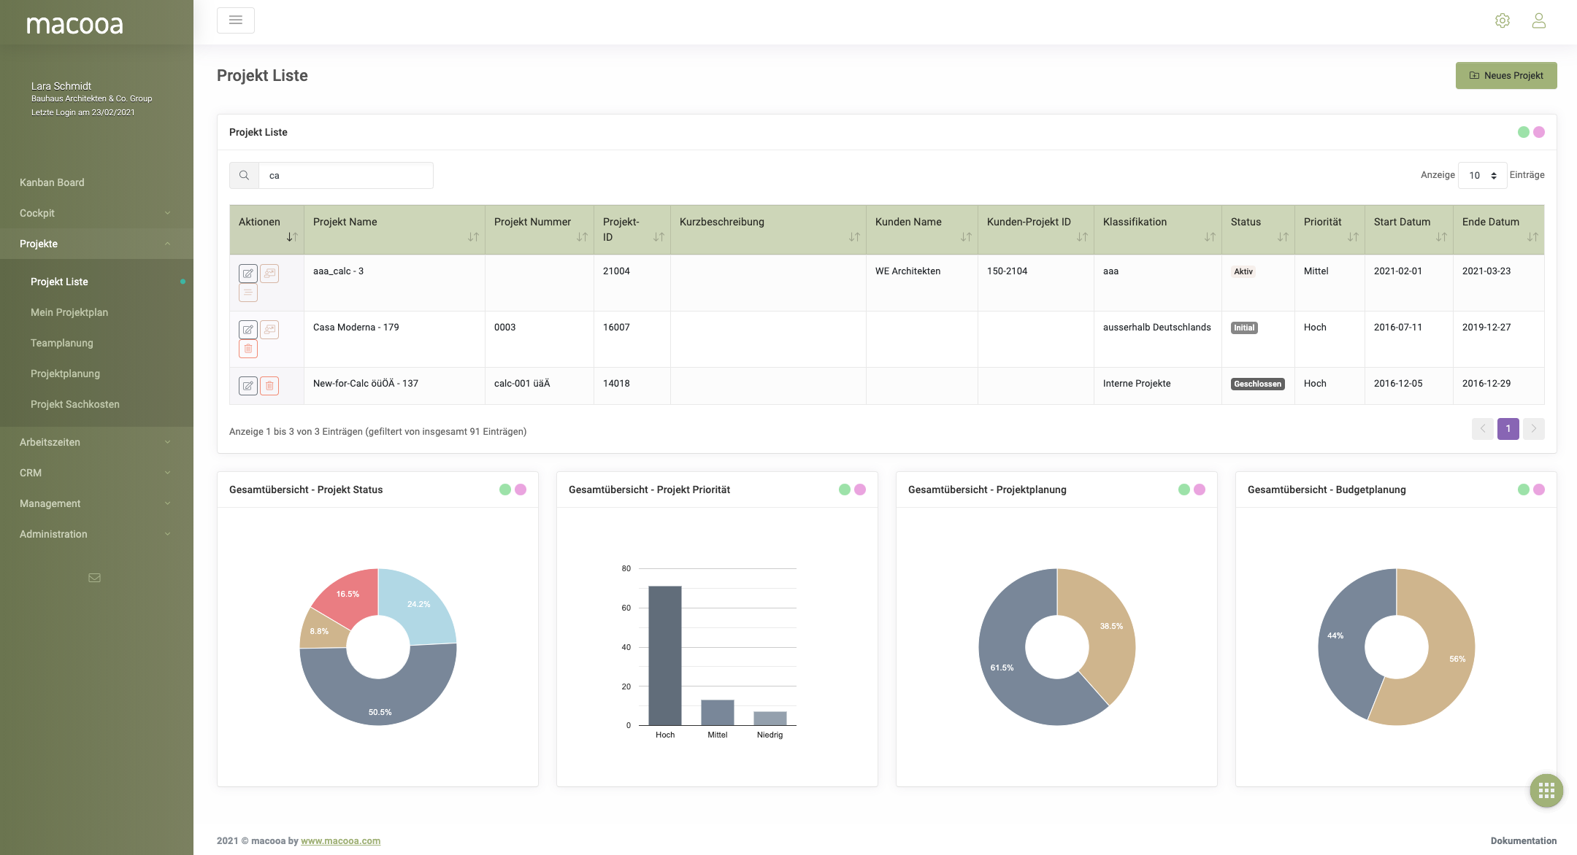
Task: Toggle the sidebar with hamburger button
Action: tap(236, 20)
